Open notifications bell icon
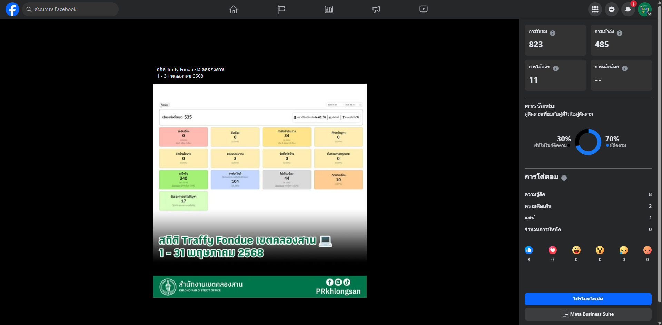662x325 pixels. pos(628,9)
